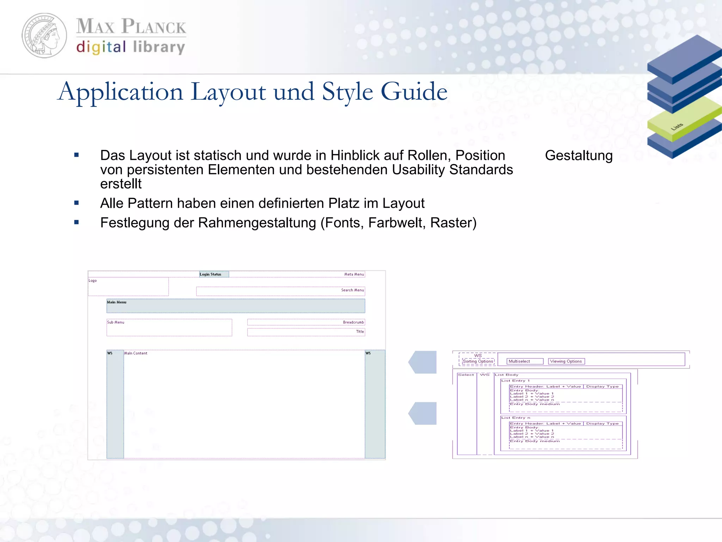Click the Search Menu field in wireframe
The height and width of the screenshot is (542, 722).
[x=281, y=291]
